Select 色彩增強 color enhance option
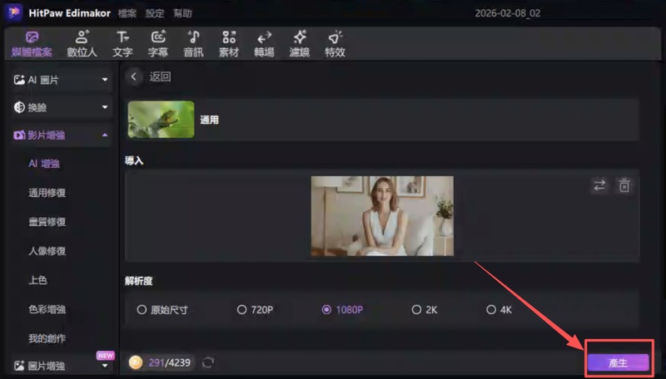 click(47, 309)
